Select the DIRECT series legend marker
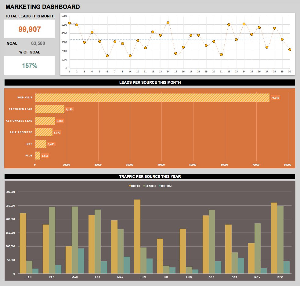The height and width of the screenshot is (286, 300). pyautogui.click(x=130, y=186)
